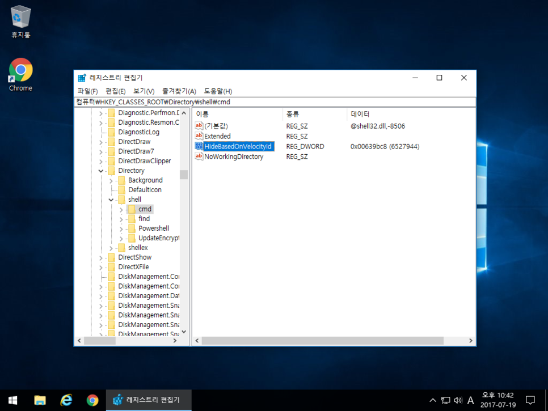Click the data value @shell32.dll,-8506
The image size is (548, 411).
(x=378, y=126)
